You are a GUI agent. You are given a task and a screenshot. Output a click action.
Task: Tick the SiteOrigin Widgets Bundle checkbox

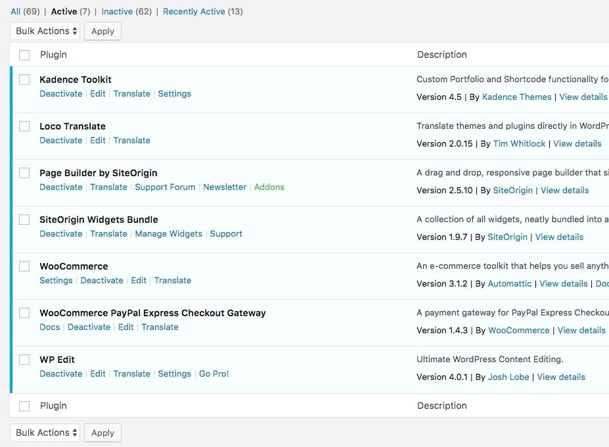coord(24,220)
